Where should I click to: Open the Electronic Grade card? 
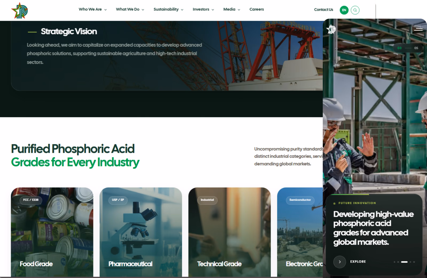pos(300,232)
